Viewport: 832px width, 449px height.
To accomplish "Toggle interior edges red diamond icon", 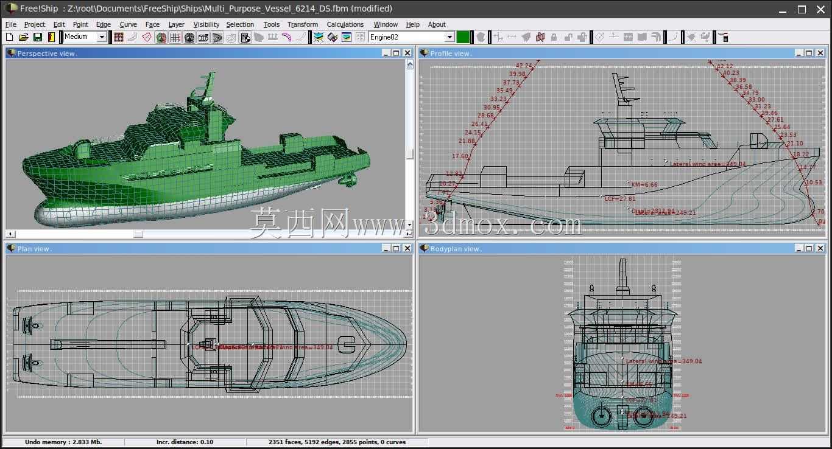I will tap(147, 37).
